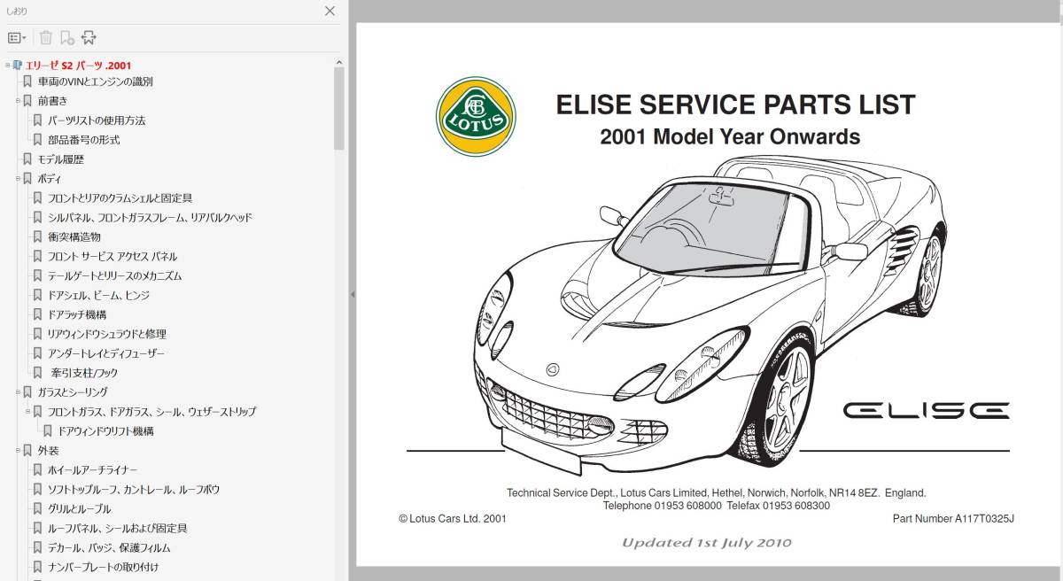This screenshot has width=1063, height=581.
Task: Click bookmark icon beside 衝突構造物
Action: [37, 236]
